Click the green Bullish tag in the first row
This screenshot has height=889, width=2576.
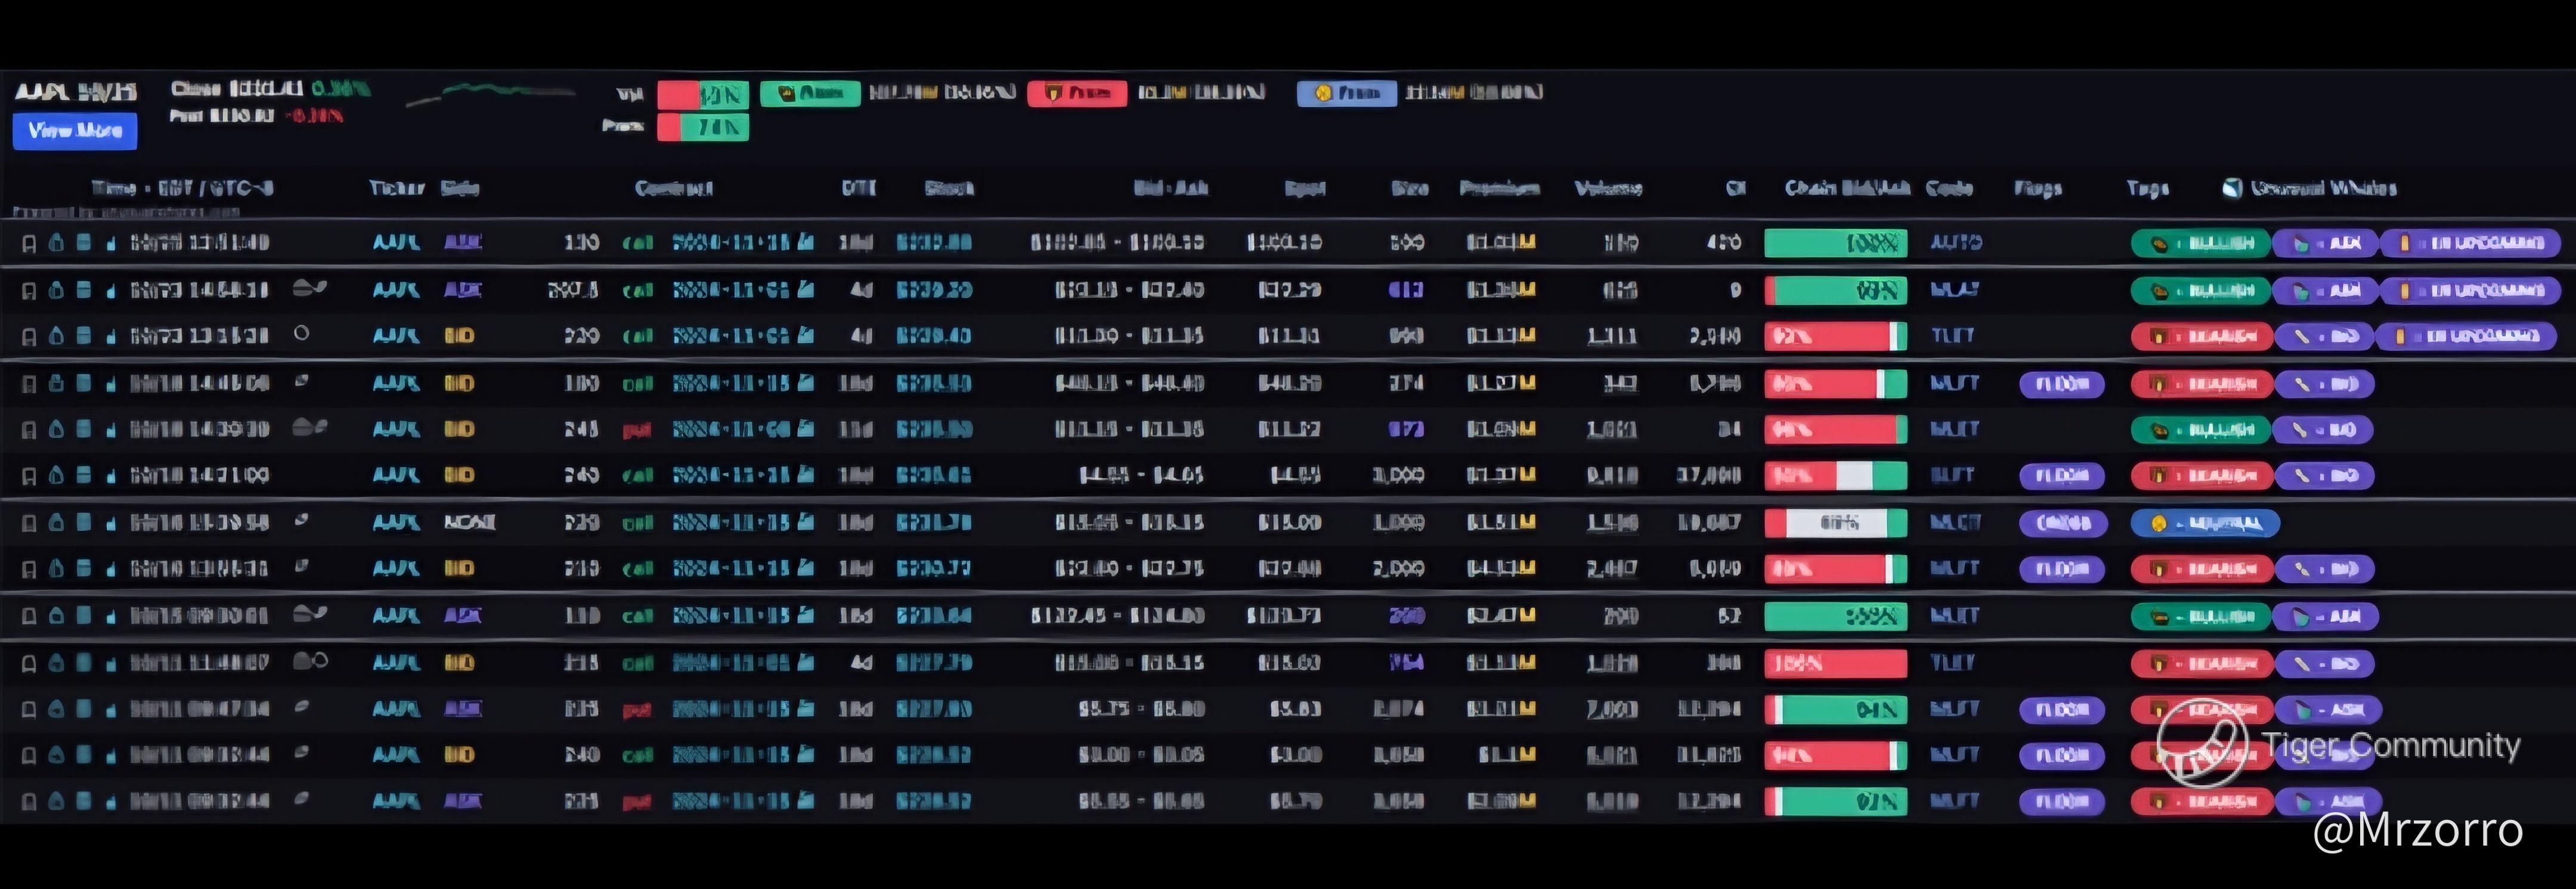click(x=2200, y=243)
